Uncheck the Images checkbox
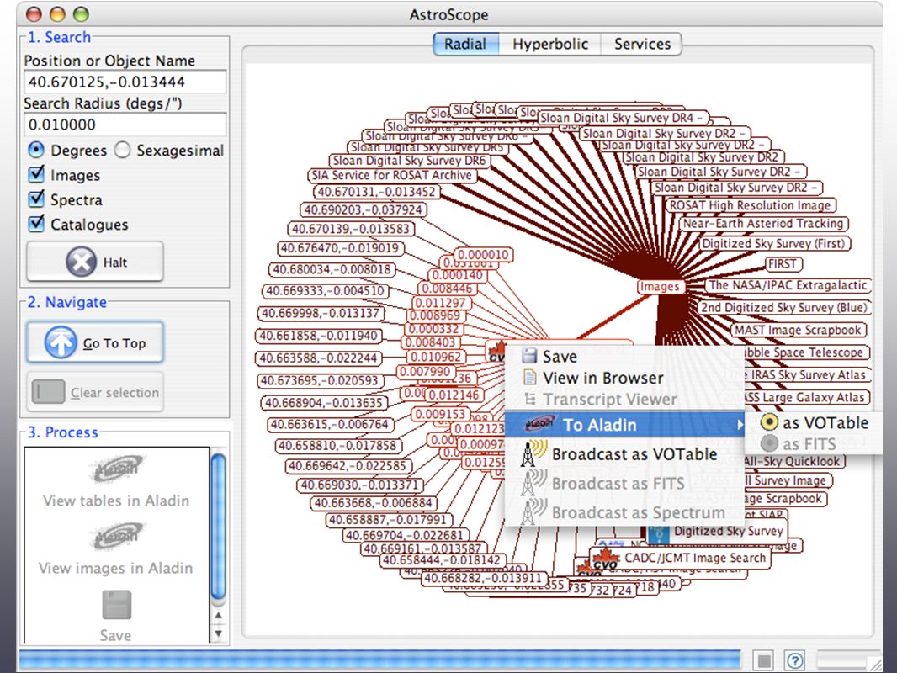 click(36, 174)
